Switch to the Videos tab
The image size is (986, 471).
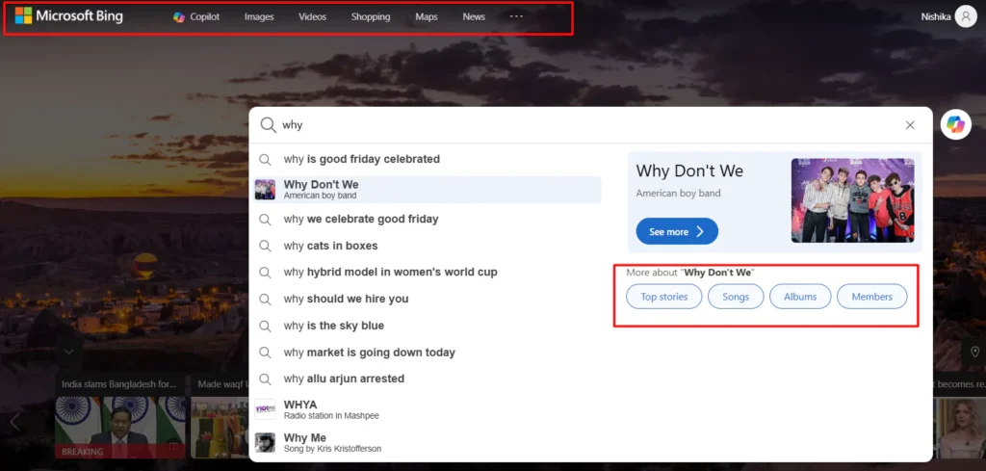click(312, 17)
